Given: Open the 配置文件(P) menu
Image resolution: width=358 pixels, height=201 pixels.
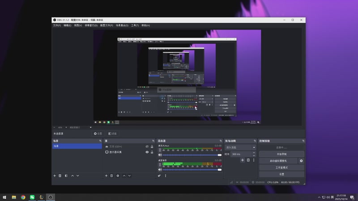Looking at the screenshot, I should [107, 25].
